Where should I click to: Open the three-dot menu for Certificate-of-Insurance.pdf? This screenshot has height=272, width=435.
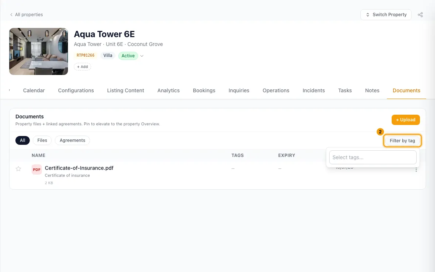[x=416, y=169]
